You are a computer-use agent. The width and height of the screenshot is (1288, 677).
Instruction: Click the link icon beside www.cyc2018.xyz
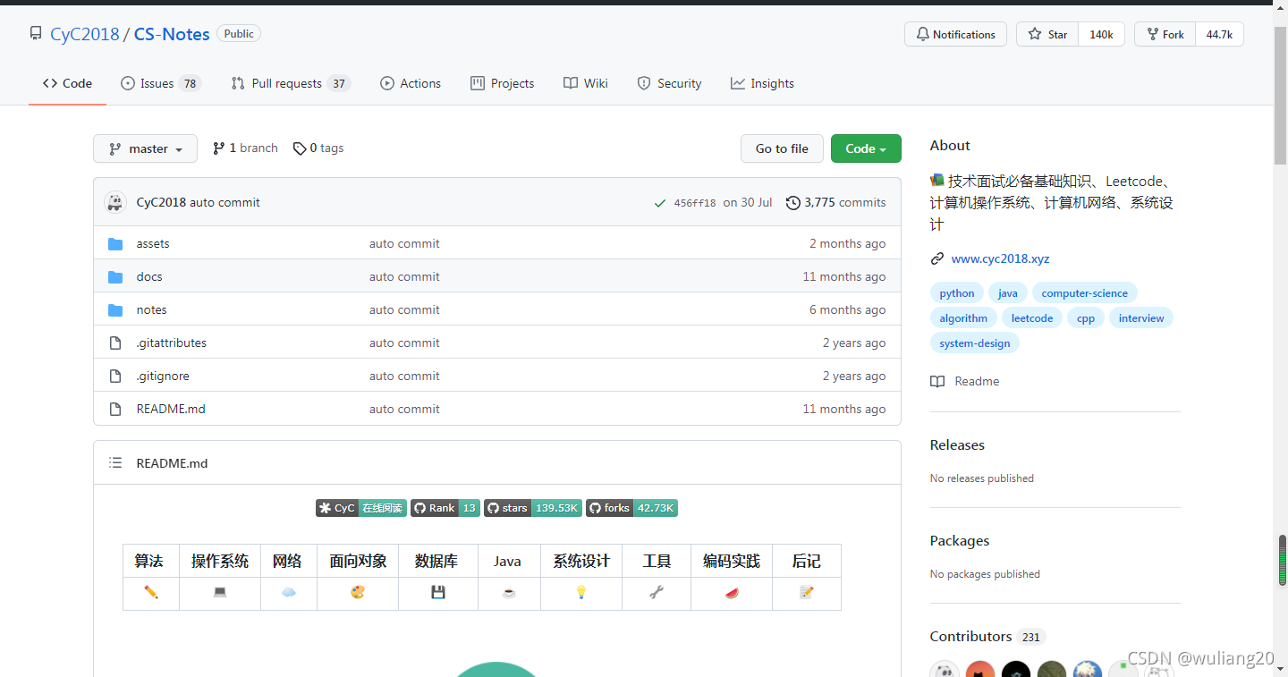(936, 258)
